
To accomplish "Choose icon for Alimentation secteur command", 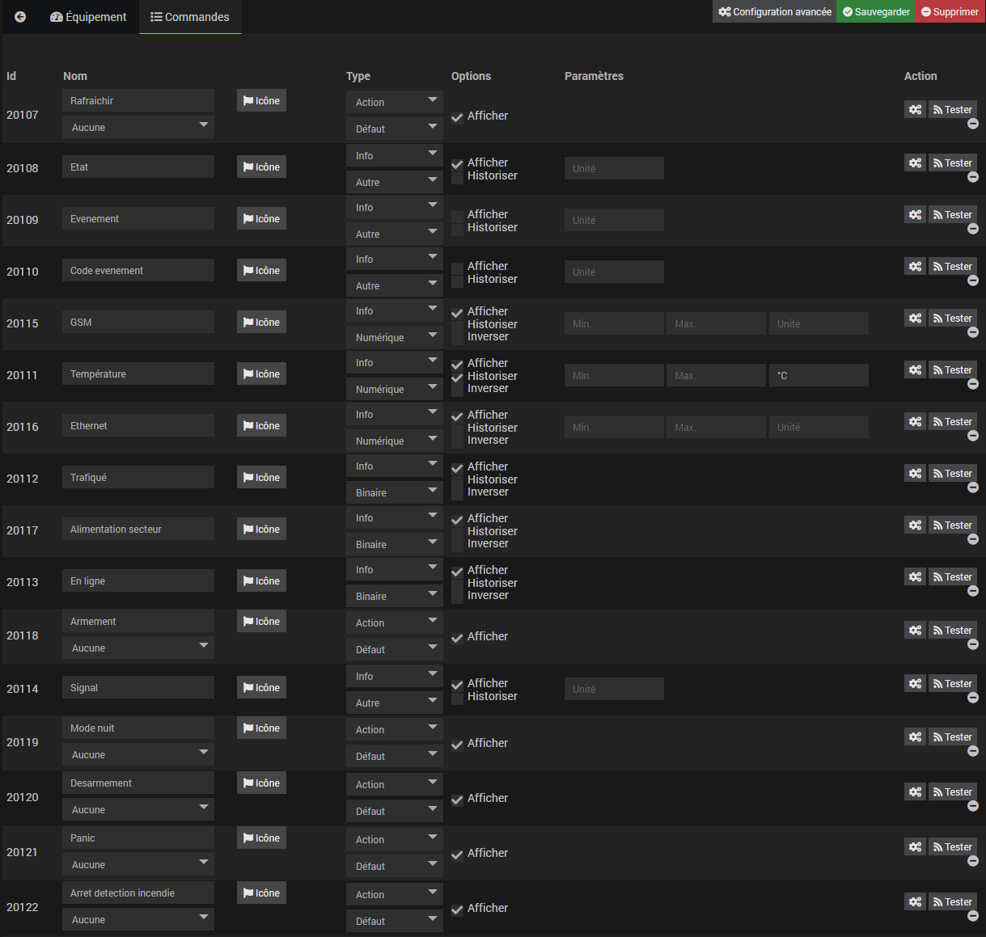I will 261,529.
